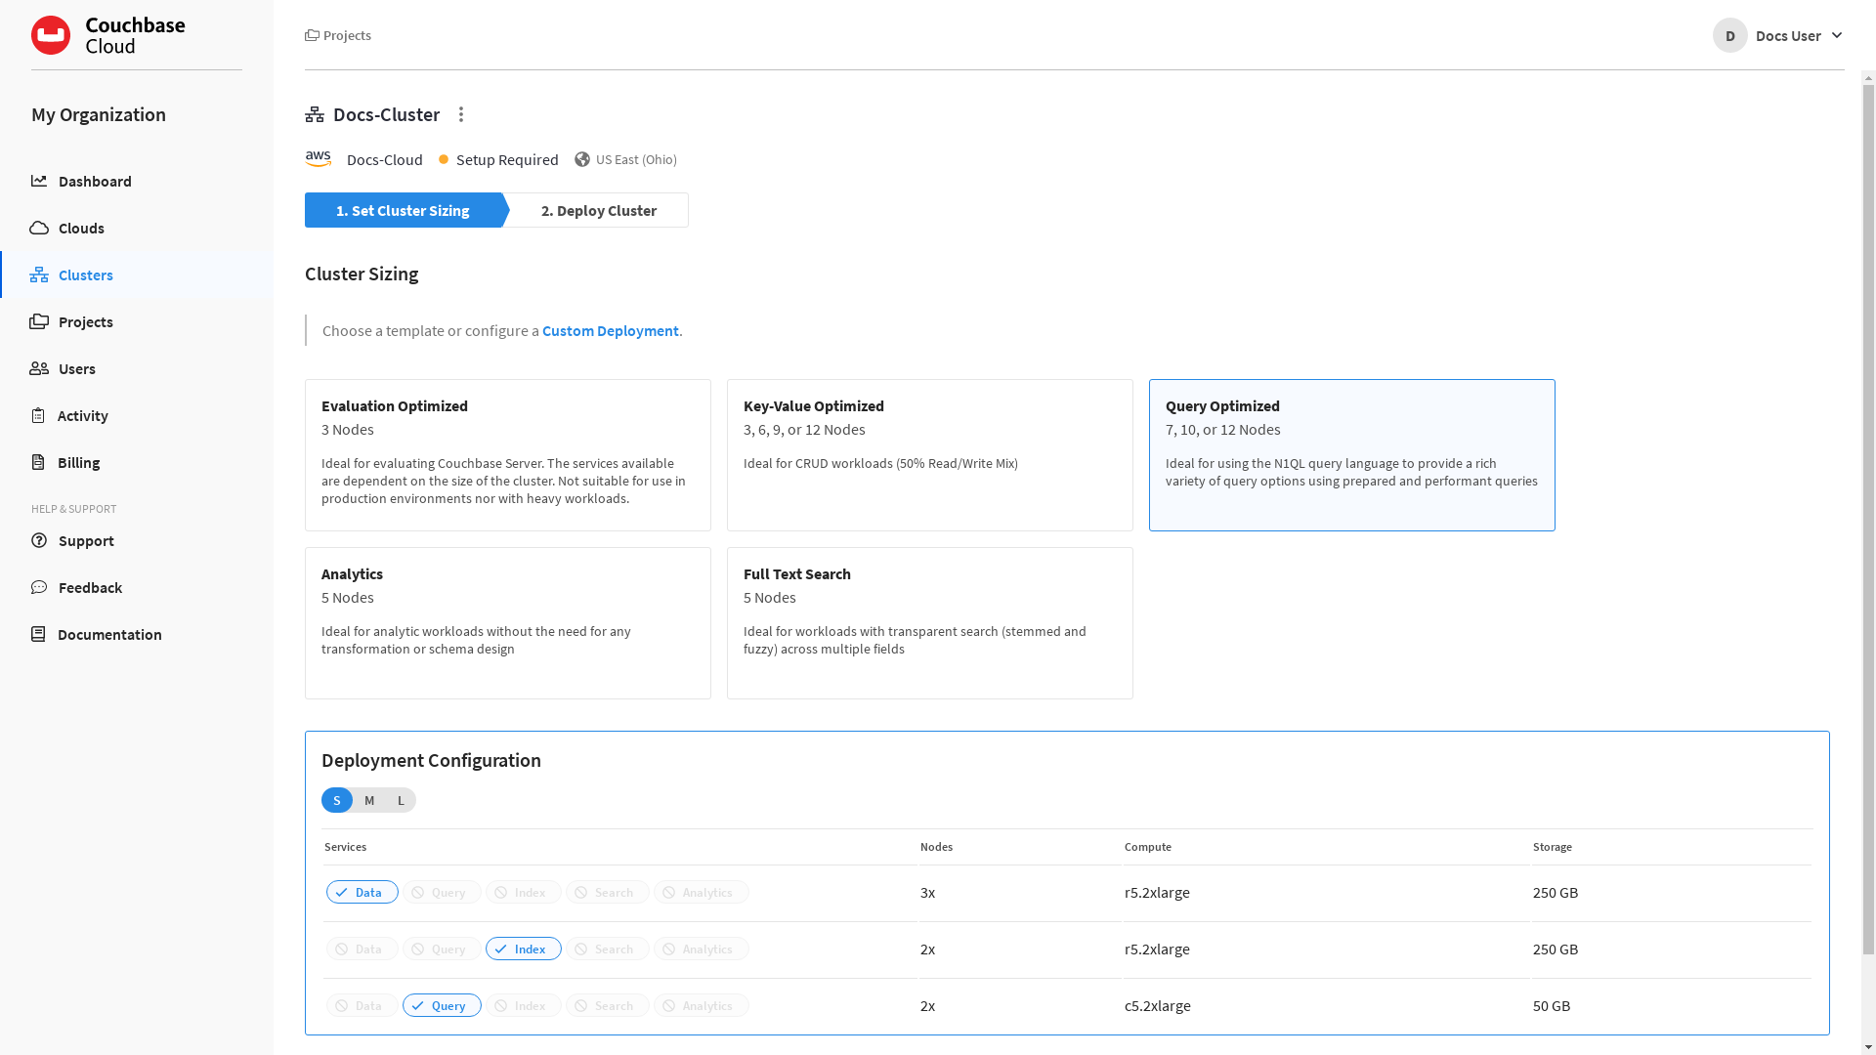Open the Custom Deployment link
Screen dimensions: 1876x1055
(x=611, y=330)
